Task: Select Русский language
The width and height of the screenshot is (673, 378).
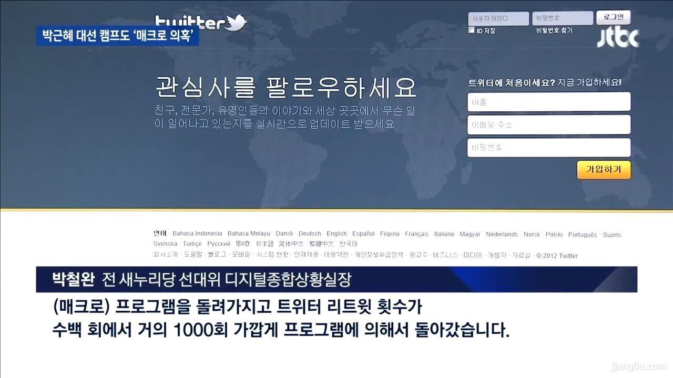Action: point(219,244)
